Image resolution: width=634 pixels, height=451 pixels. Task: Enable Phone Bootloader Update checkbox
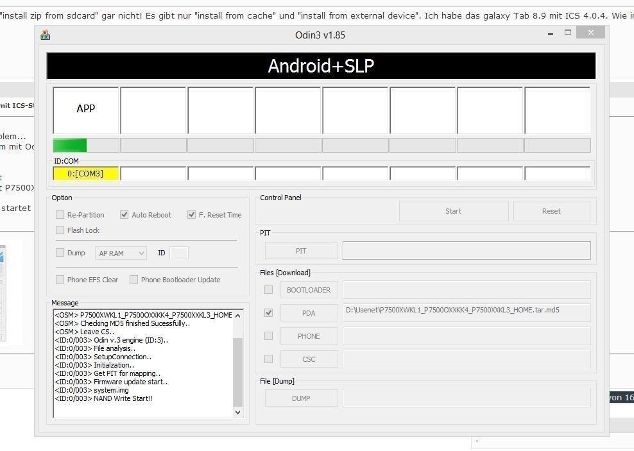(133, 279)
